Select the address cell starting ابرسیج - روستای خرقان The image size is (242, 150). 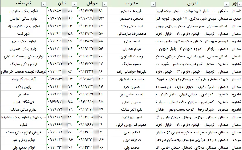(192, 41)
